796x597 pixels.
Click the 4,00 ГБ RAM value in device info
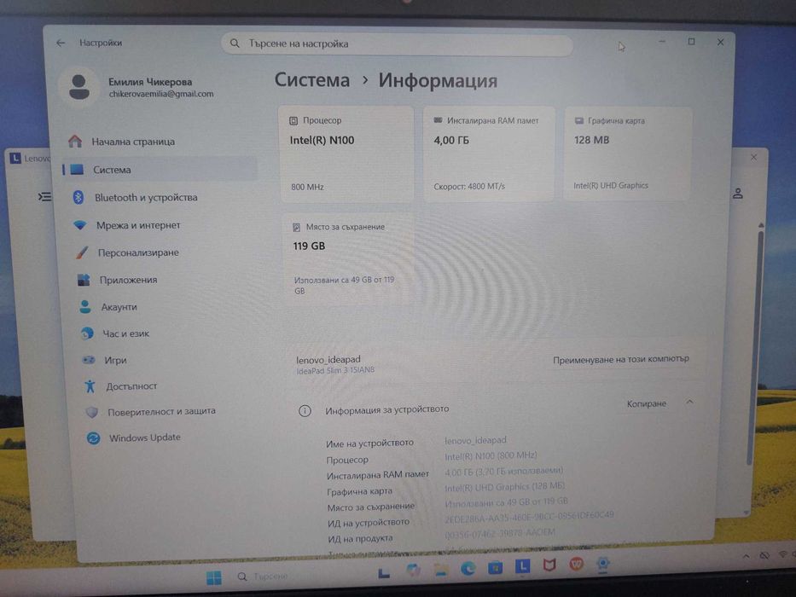click(x=504, y=471)
